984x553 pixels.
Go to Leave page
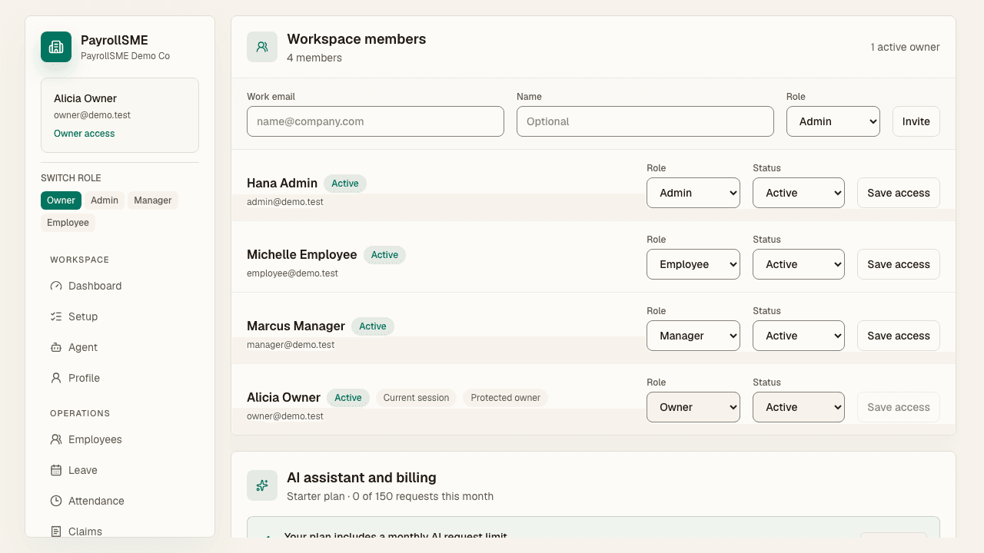[120, 470]
